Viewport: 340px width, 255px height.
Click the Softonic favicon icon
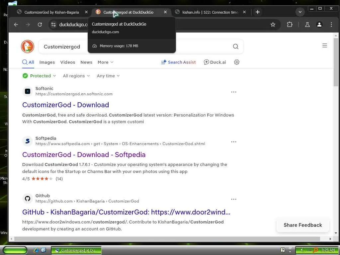[x=28, y=91]
